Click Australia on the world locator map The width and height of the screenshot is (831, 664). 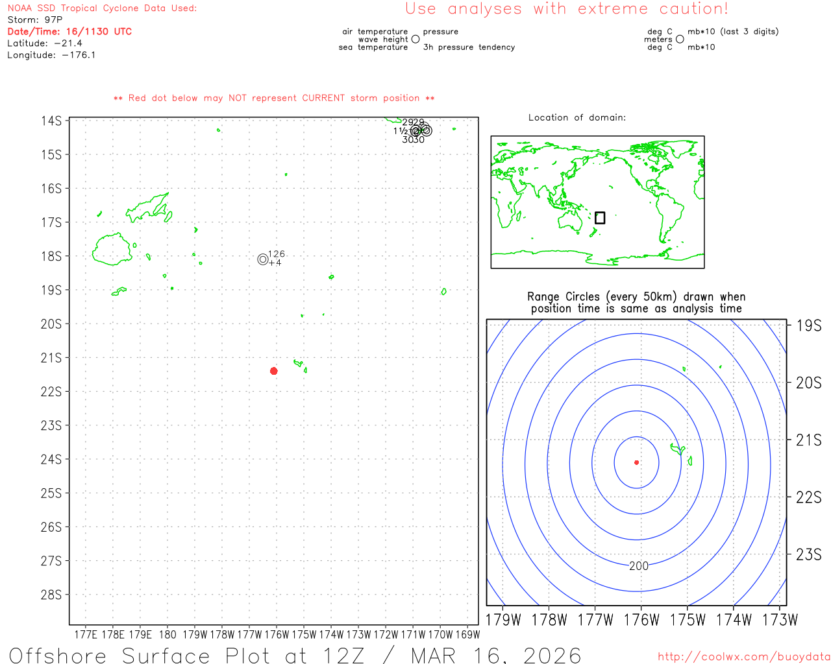[x=571, y=222]
